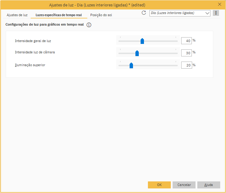Open the three-dot options menu

(216, 13)
